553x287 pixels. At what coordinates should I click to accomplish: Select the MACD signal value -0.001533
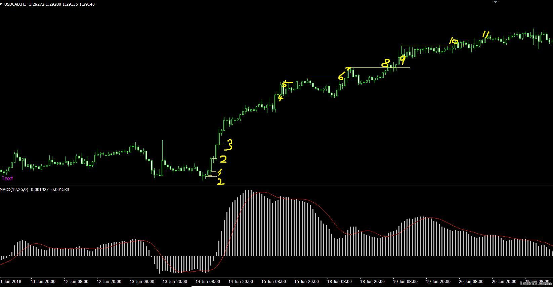59,190
